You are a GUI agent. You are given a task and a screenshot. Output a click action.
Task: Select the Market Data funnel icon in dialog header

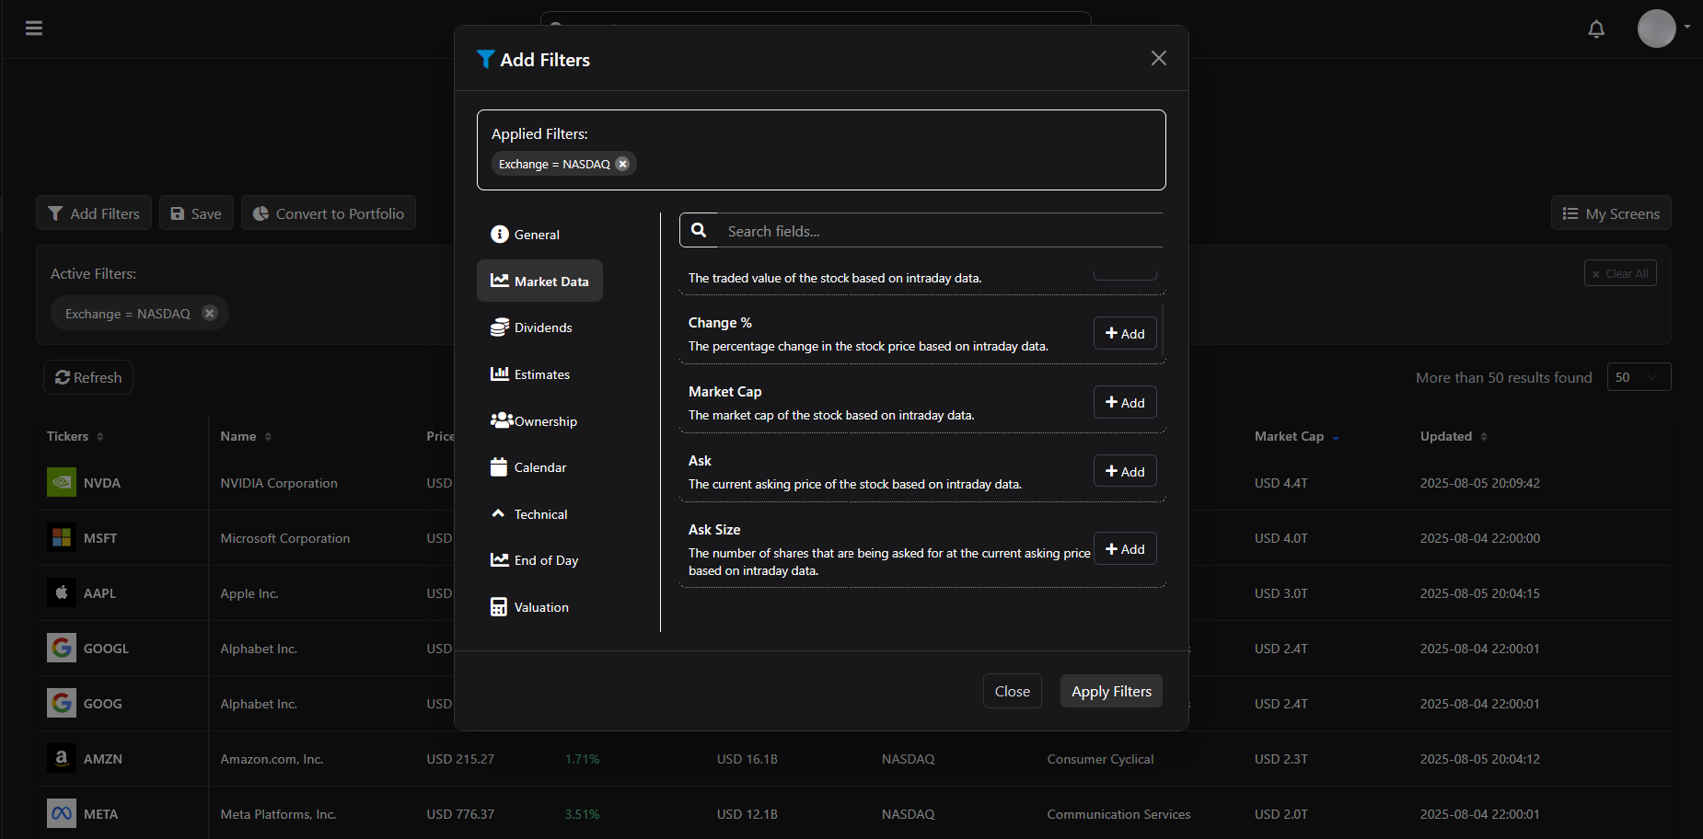point(485,59)
